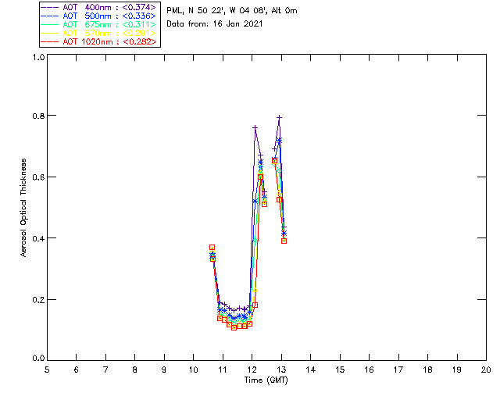
Task: Click the 1.0 y-axis tick label
Action: pos(38,57)
